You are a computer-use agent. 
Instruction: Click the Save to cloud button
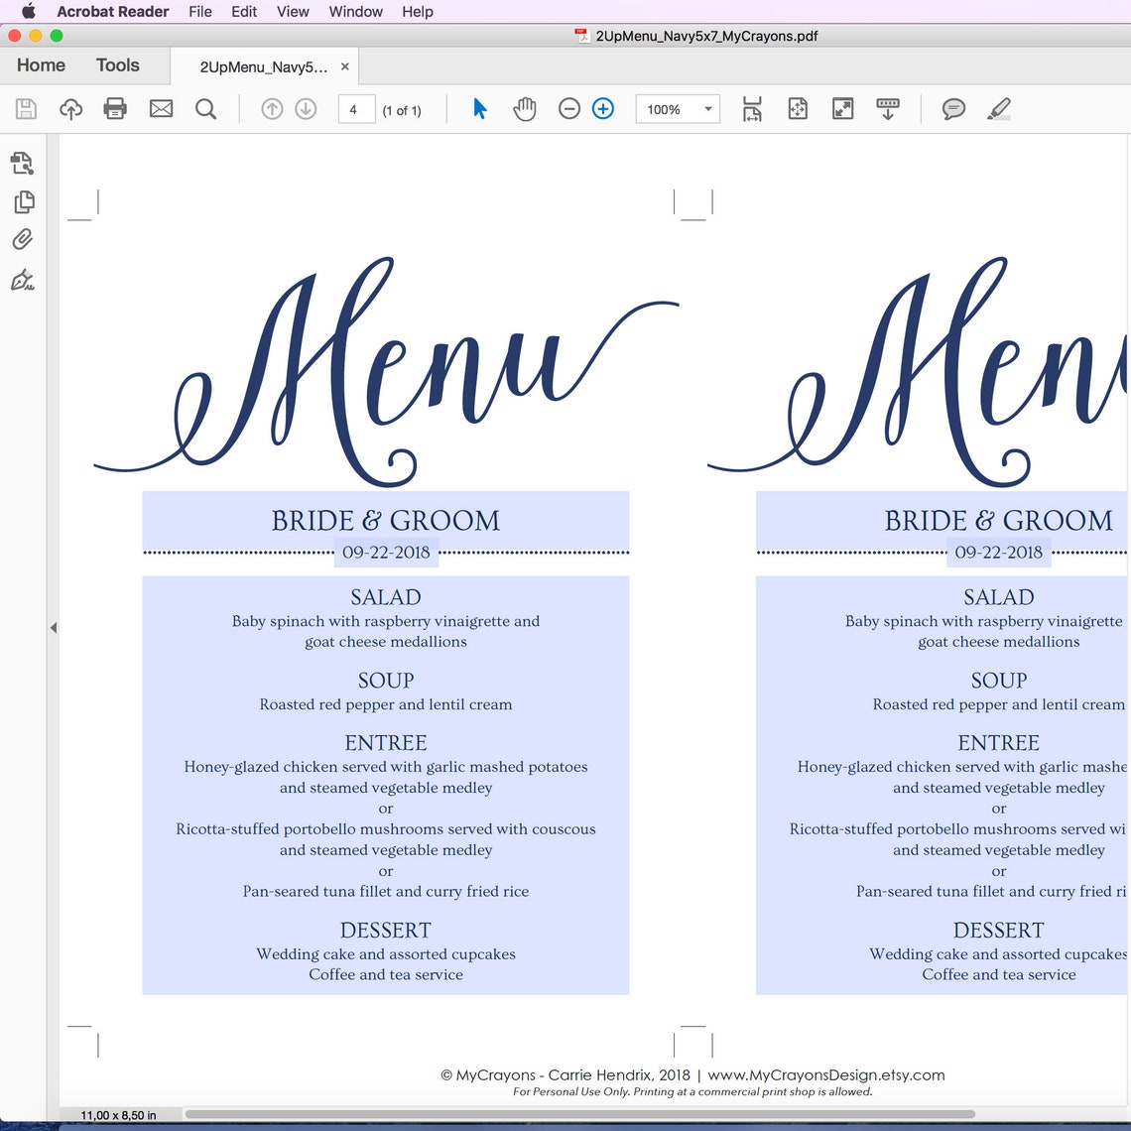pos(70,109)
